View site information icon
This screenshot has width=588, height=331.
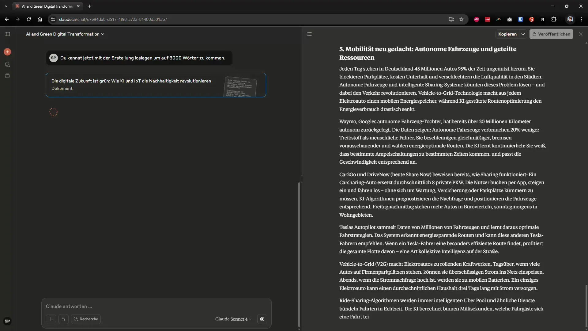[x=53, y=19]
